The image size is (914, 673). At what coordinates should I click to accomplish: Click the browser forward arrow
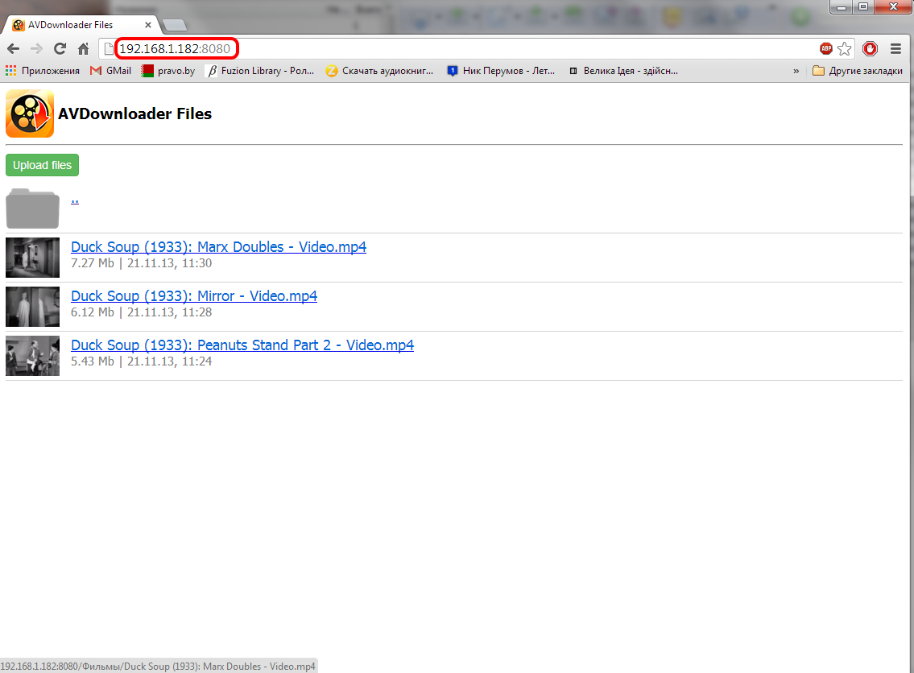tap(36, 49)
